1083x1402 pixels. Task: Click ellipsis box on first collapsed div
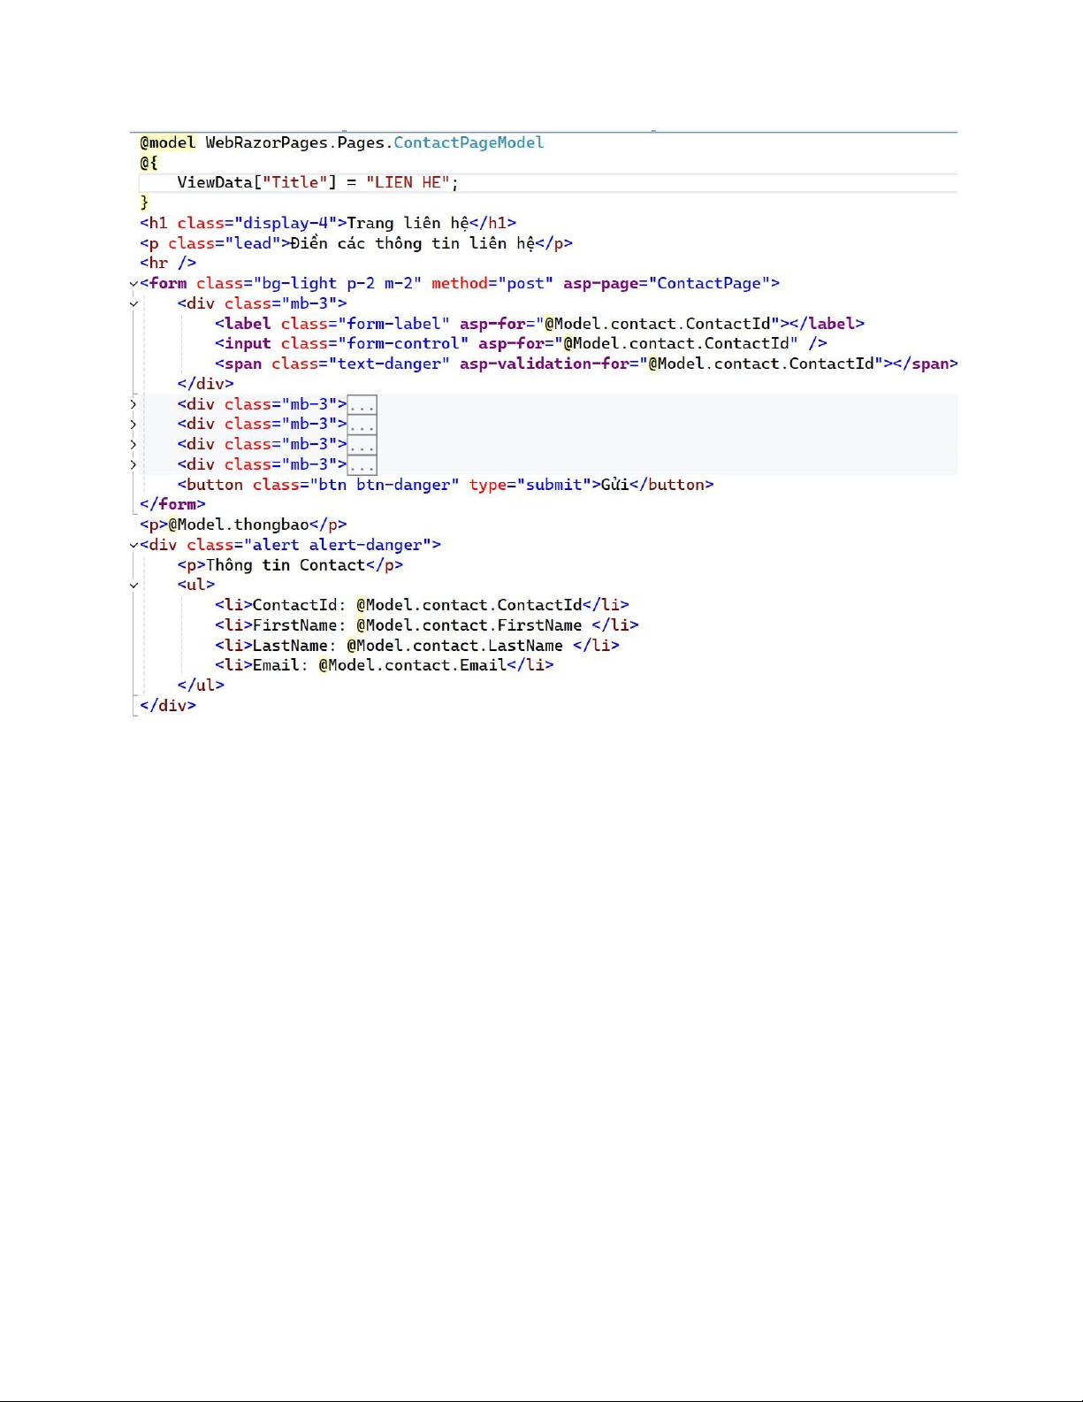(362, 406)
